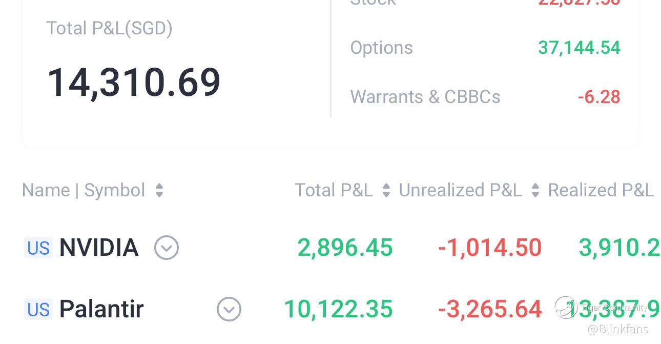Tap the US market badge beside NVIDIA
Image resolution: width=661 pixels, height=344 pixels.
click(x=38, y=248)
